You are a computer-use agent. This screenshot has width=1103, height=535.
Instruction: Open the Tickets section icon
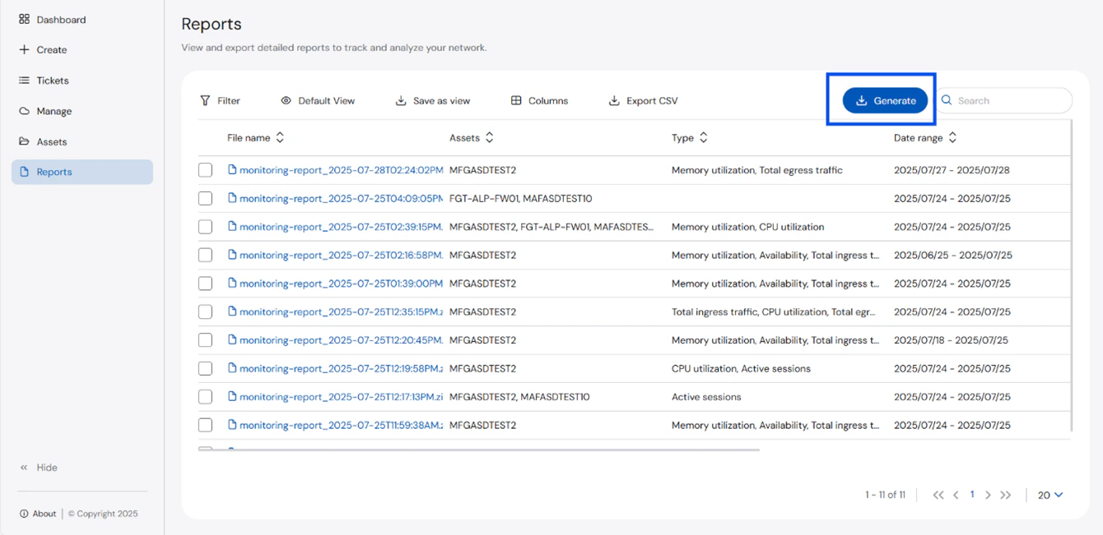click(22, 80)
